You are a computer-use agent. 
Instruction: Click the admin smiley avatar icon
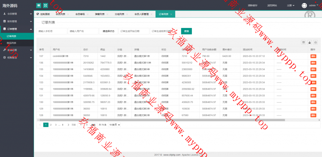point(304,5)
